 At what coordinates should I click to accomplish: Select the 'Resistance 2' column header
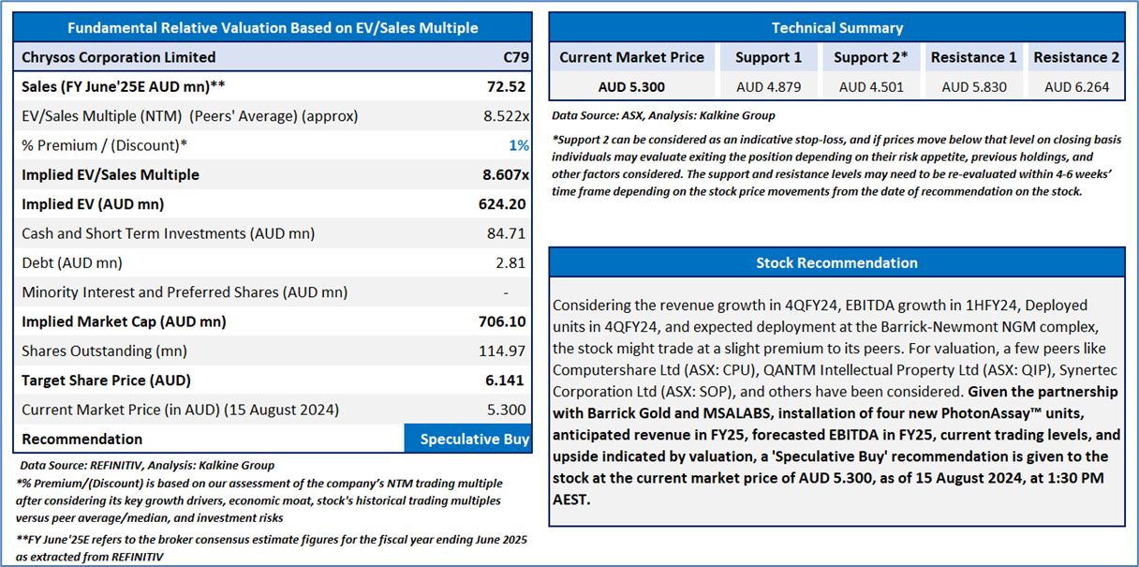[1076, 57]
